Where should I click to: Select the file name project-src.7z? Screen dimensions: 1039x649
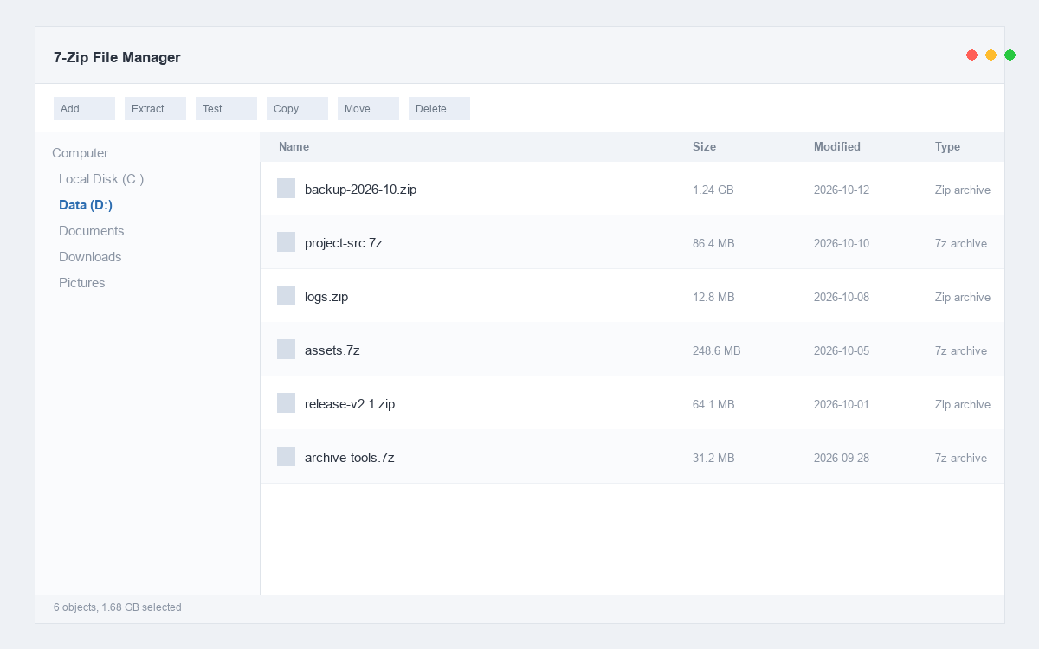(x=343, y=243)
